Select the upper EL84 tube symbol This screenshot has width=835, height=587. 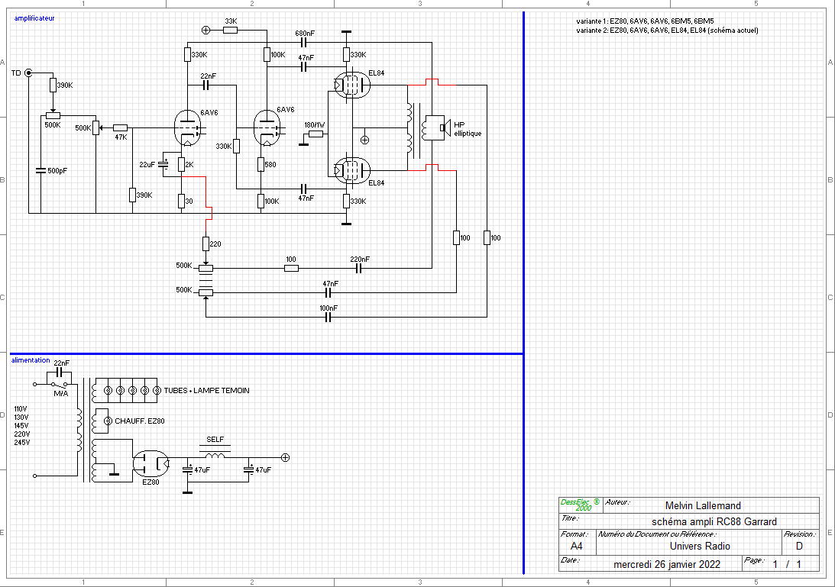(x=351, y=85)
